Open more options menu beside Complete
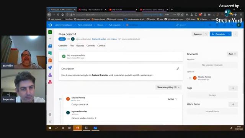 (x=235, y=34)
